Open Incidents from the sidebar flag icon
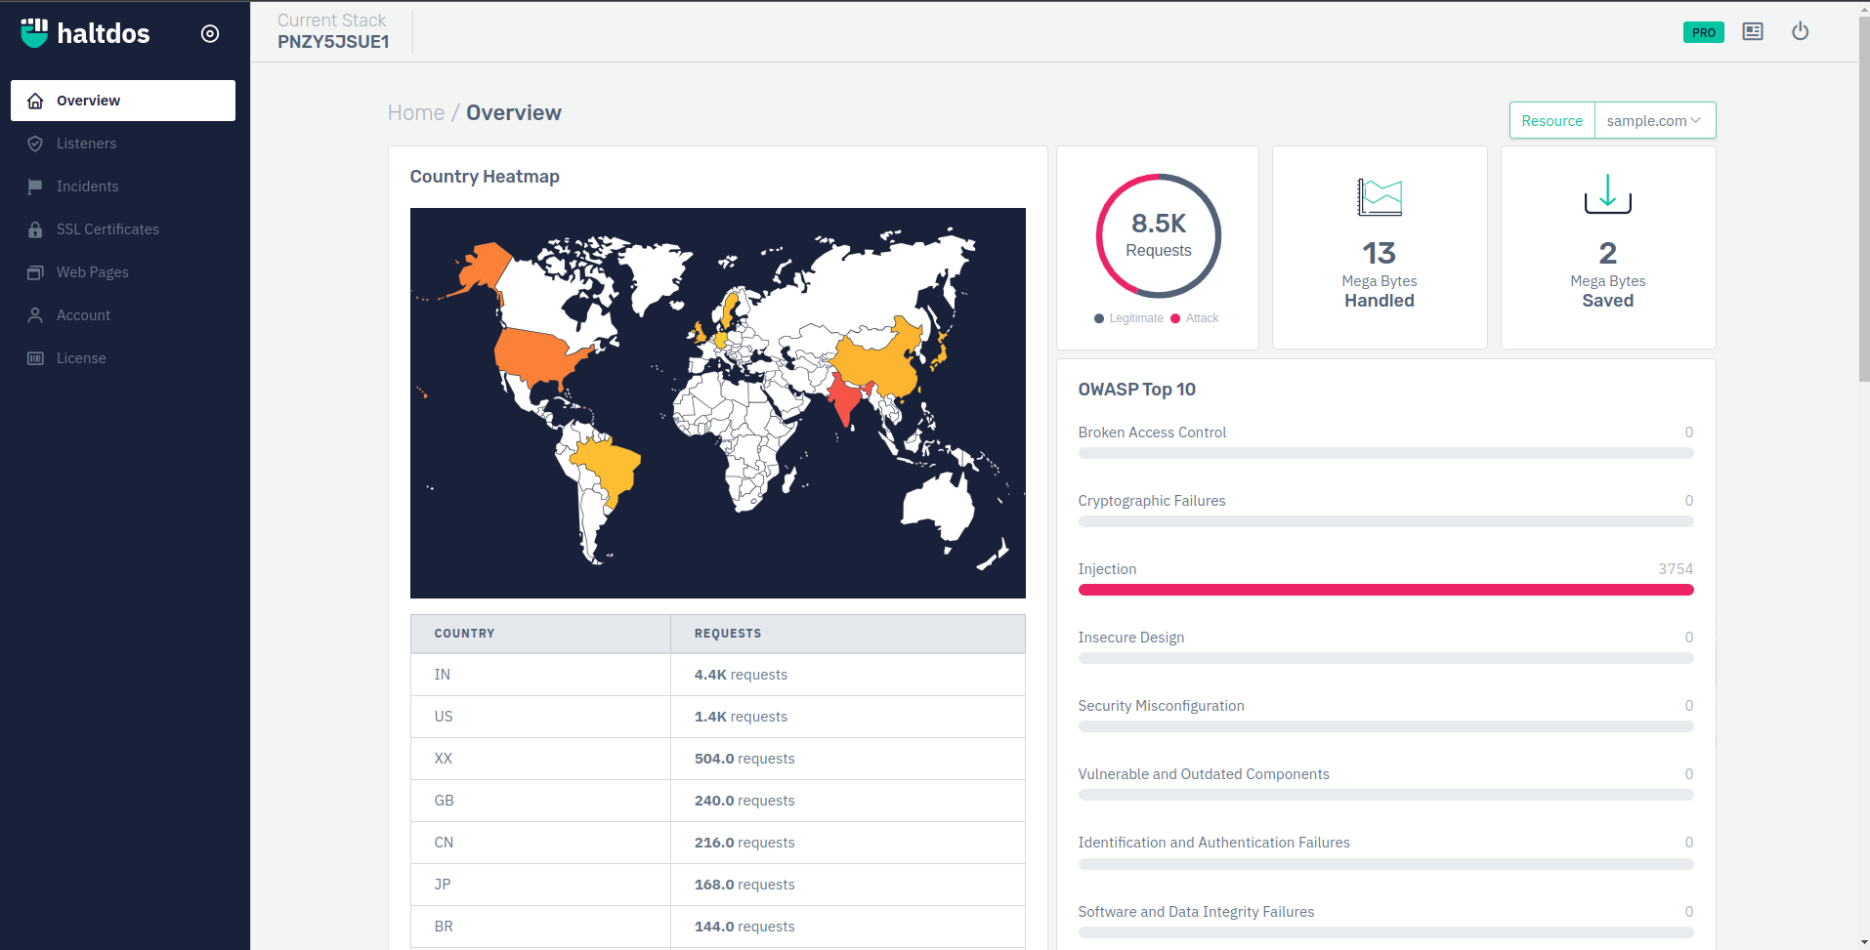Image resolution: width=1870 pixels, height=950 pixels. point(35,186)
